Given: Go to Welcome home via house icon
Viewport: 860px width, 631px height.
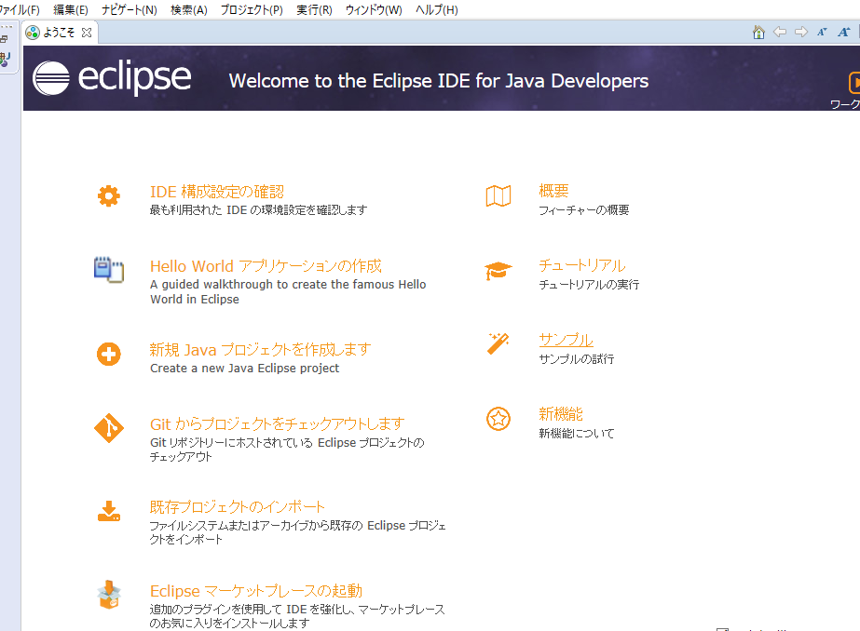Looking at the screenshot, I should [x=758, y=33].
